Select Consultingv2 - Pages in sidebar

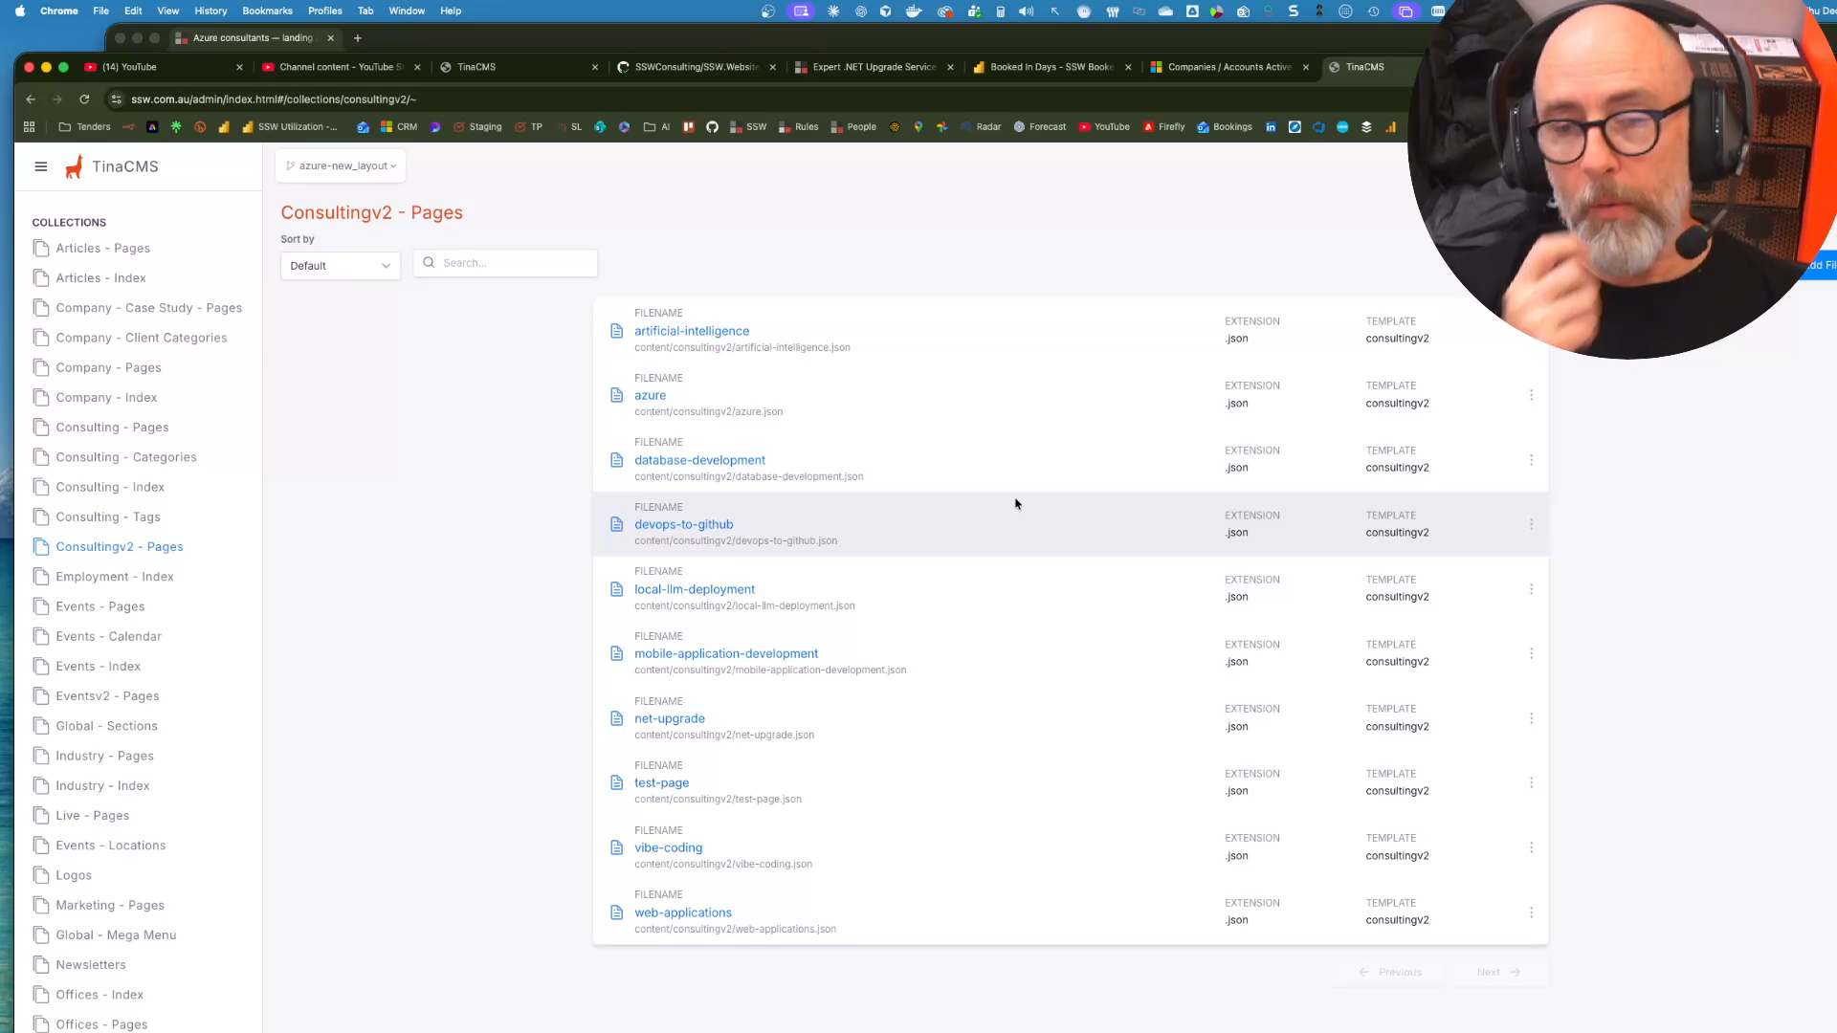[119, 546]
